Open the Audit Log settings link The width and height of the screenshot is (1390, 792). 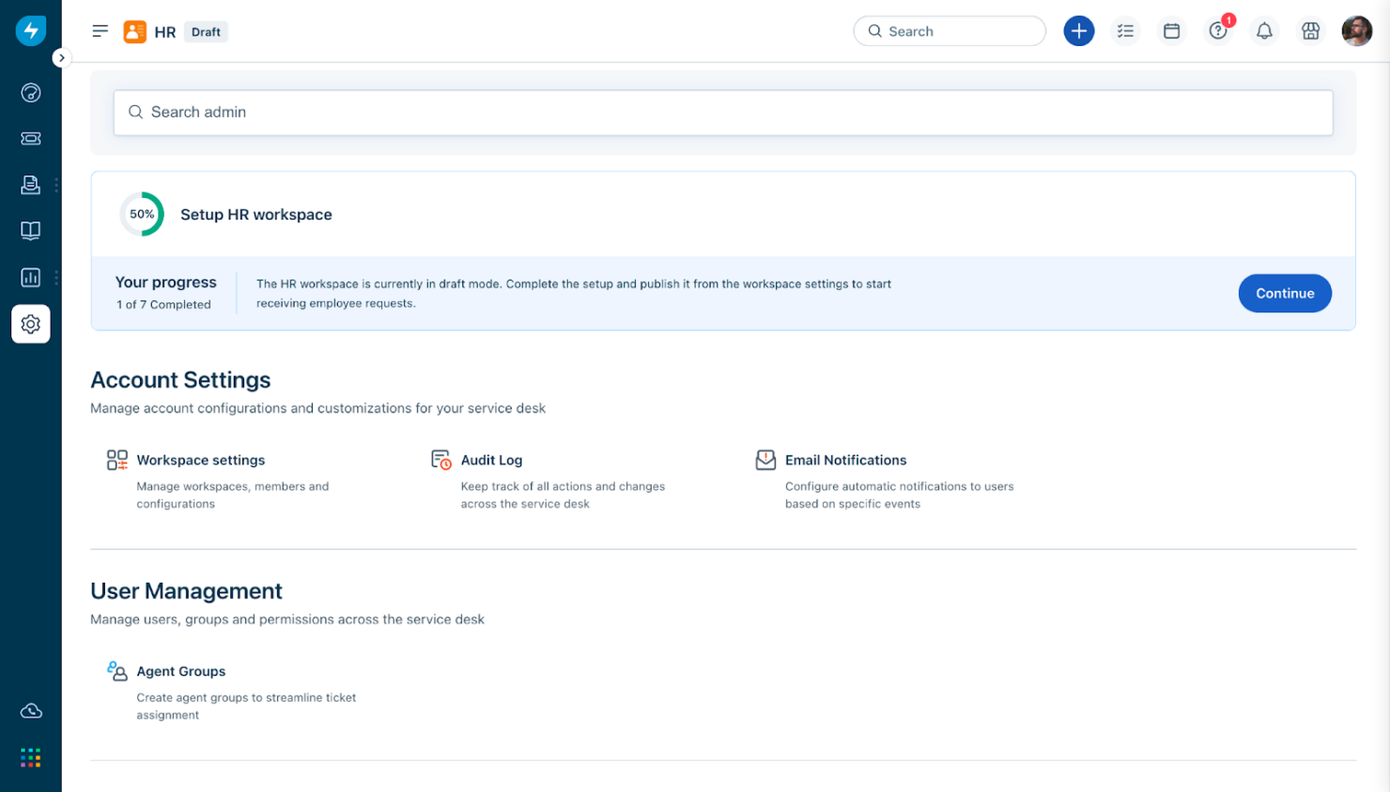click(491, 460)
